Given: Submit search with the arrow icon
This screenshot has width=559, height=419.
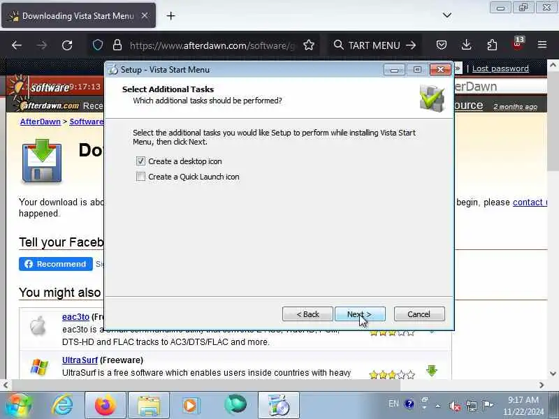Looking at the screenshot, I should click(411, 45).
